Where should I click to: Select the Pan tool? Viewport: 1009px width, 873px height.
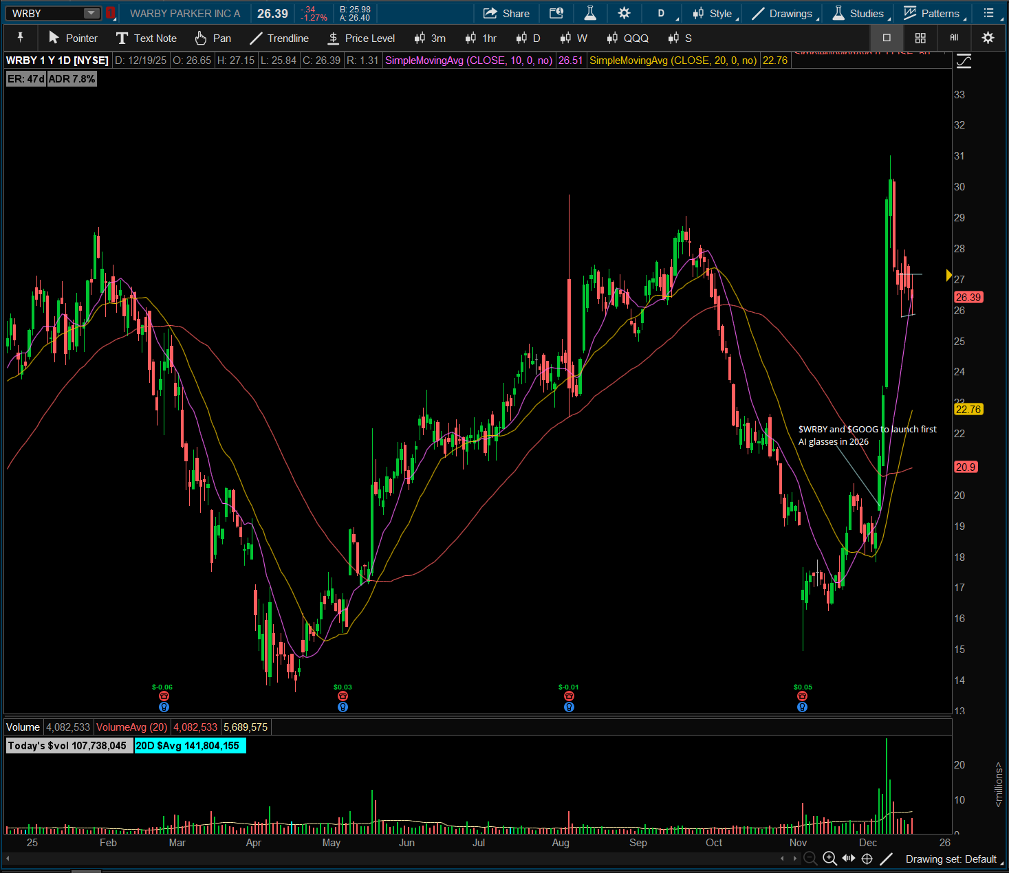[213, 38]
